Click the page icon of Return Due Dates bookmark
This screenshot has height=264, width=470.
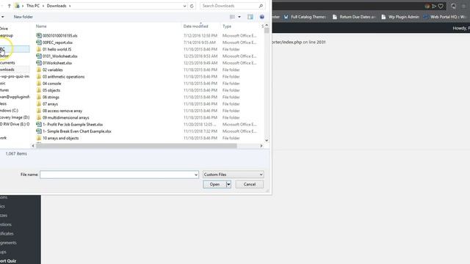pyautogui.click(x=335, y=17)
